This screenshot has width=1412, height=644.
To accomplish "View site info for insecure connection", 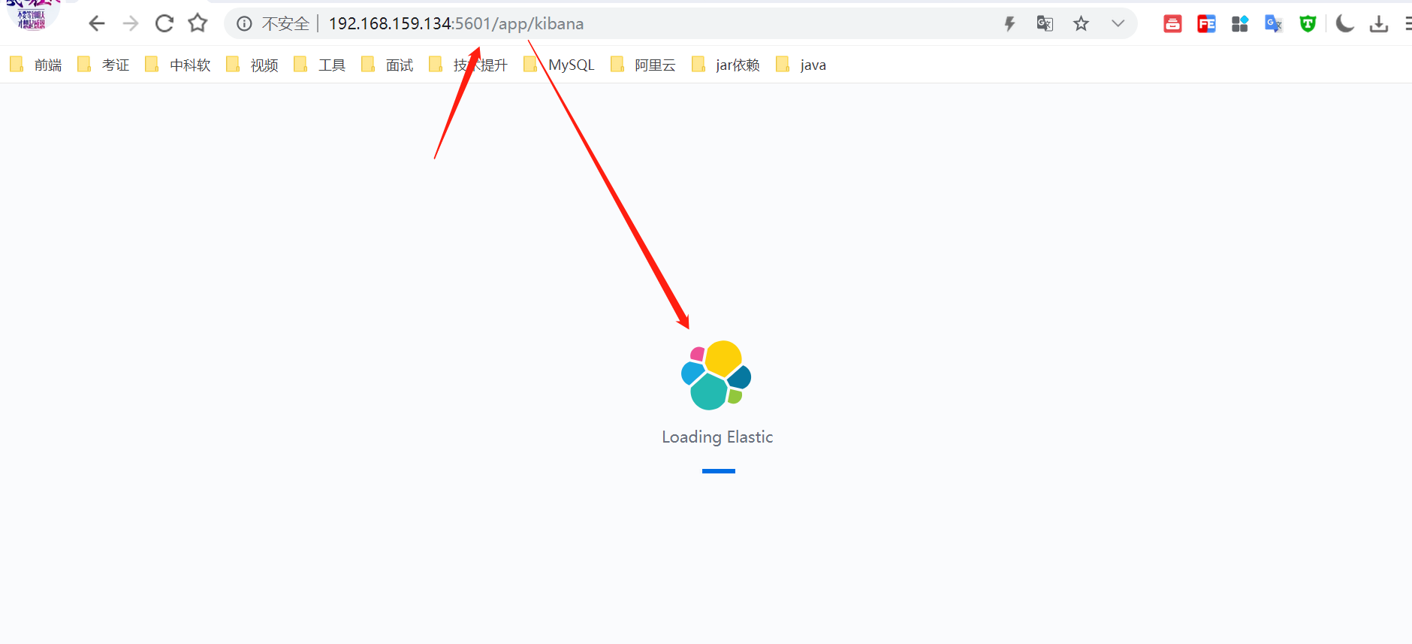I will pyautogui.click(x=244, y=24).
